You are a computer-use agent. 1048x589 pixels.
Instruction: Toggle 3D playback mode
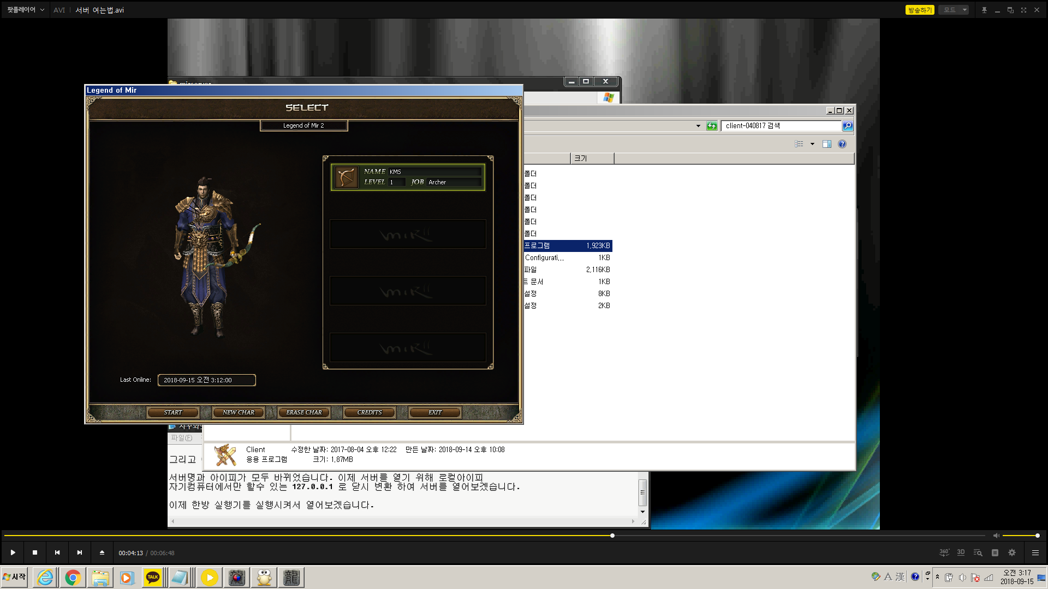pyautogui.click(x=961, y=552)
